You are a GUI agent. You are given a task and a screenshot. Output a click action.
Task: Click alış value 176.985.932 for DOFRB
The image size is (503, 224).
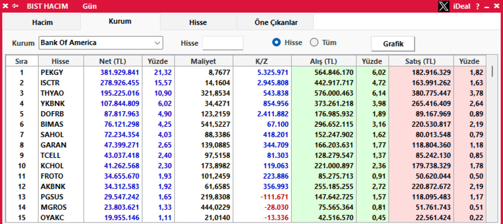(334, 114)
